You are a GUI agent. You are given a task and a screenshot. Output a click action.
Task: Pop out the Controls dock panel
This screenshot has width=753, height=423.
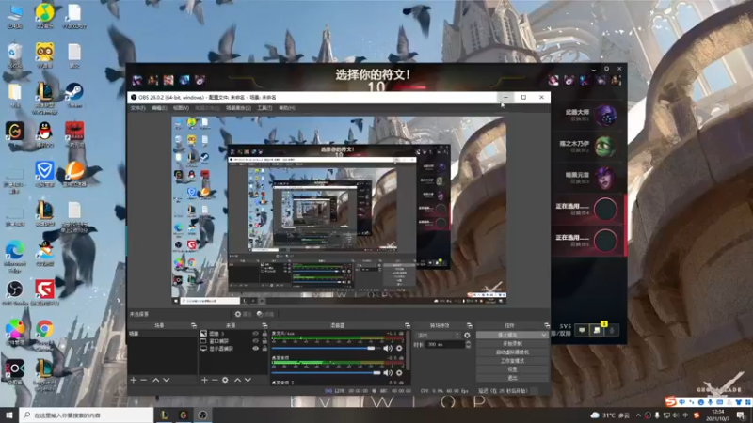coord(547,325)
